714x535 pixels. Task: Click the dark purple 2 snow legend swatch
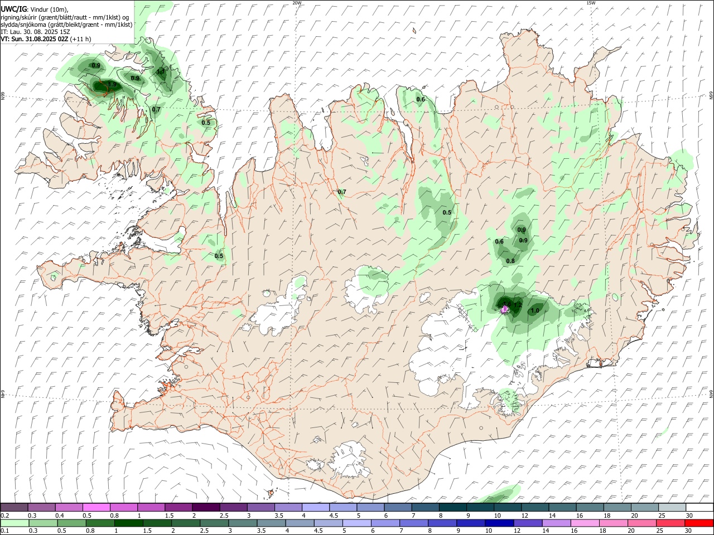point(206,508)
